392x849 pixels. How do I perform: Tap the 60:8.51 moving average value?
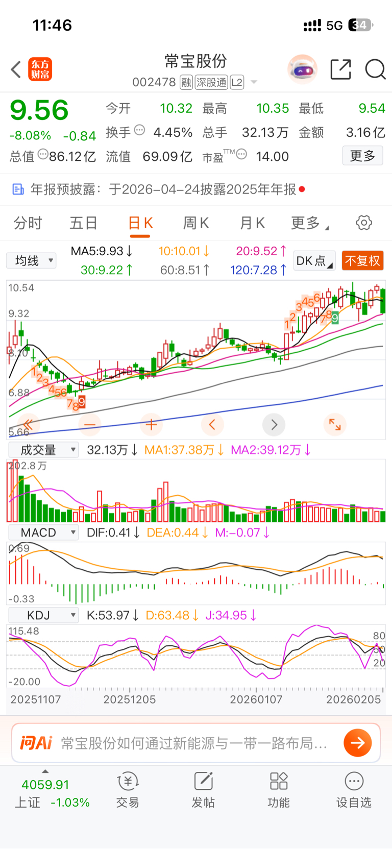click(185, 270)
